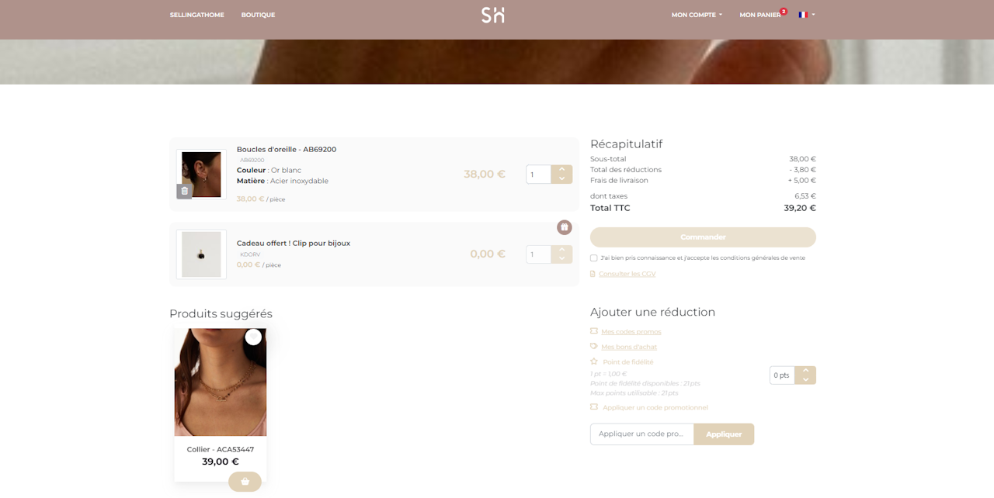Click the SH logo in the header

(x=492, y=14)
